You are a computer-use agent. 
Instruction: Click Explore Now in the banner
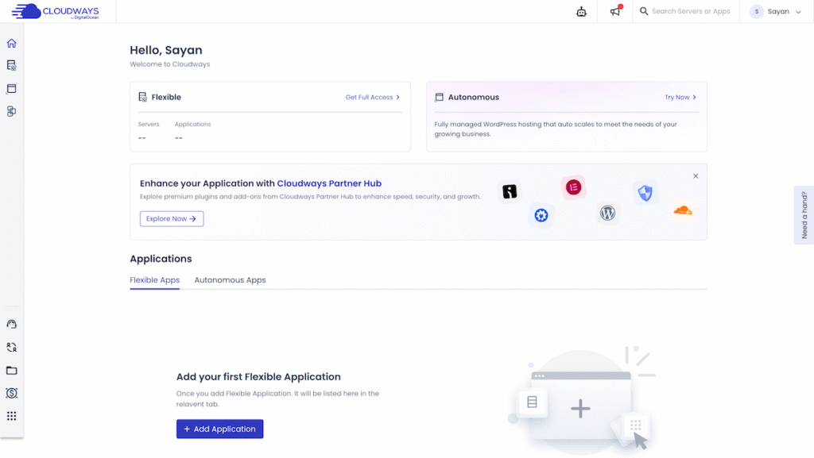171,218
